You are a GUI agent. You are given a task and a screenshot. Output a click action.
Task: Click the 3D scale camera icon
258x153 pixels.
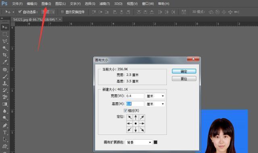[x=237, y=12]
